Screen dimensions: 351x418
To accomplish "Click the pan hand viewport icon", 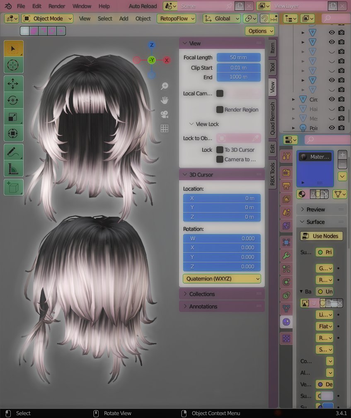I will [165, 101].
